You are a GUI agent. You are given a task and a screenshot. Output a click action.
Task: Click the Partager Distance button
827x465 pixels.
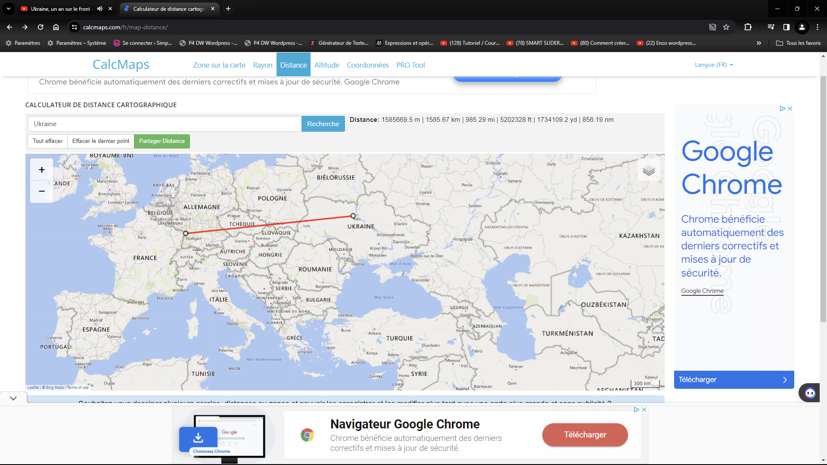pos(162,141)
